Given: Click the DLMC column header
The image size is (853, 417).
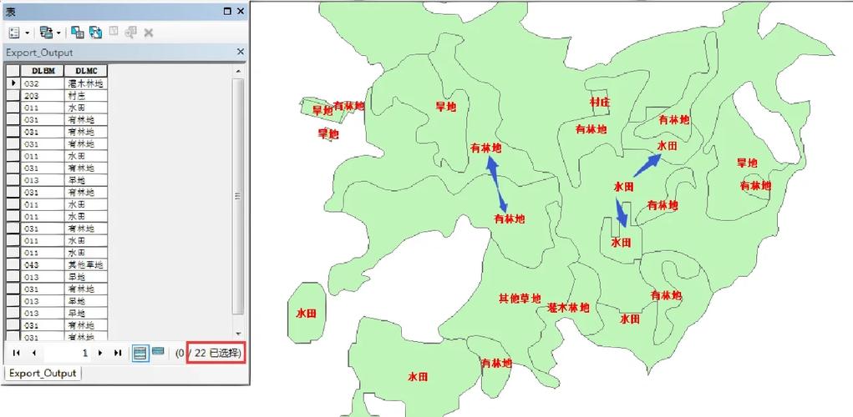Looking at the screenshot, I should coord(86,71).
